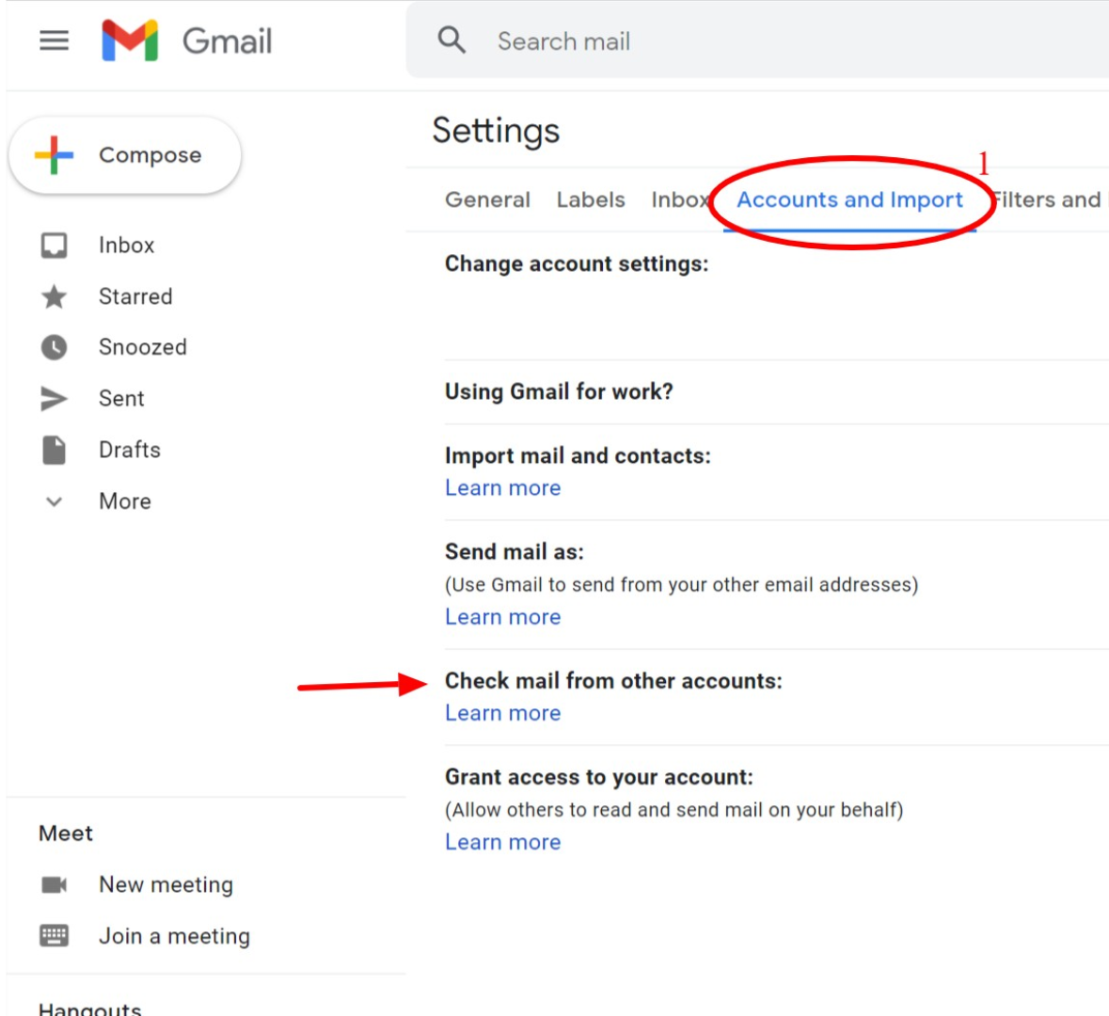The image size is (1109, 1016).
Task: Click the Gmail logo icon
Action: click(x=130, y=40)
